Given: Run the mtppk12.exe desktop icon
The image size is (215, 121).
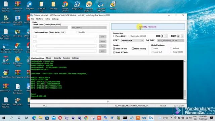Looking at the screenshot, I should click(x=6, y=74).
